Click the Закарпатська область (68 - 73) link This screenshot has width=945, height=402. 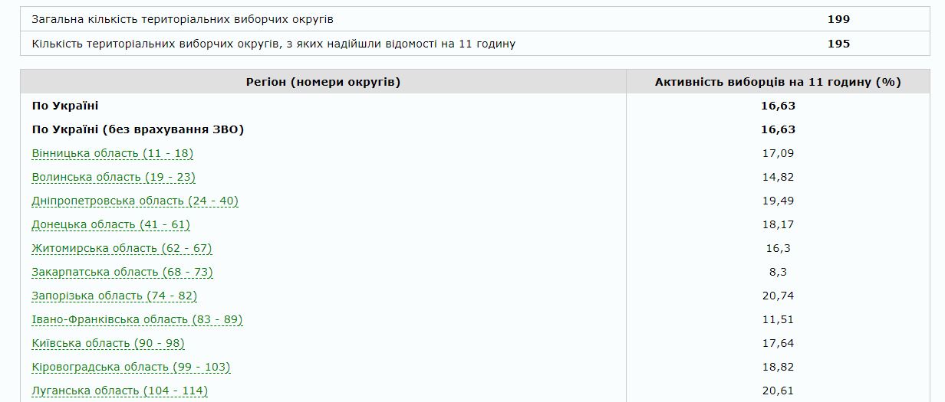[x=122, y=272]
